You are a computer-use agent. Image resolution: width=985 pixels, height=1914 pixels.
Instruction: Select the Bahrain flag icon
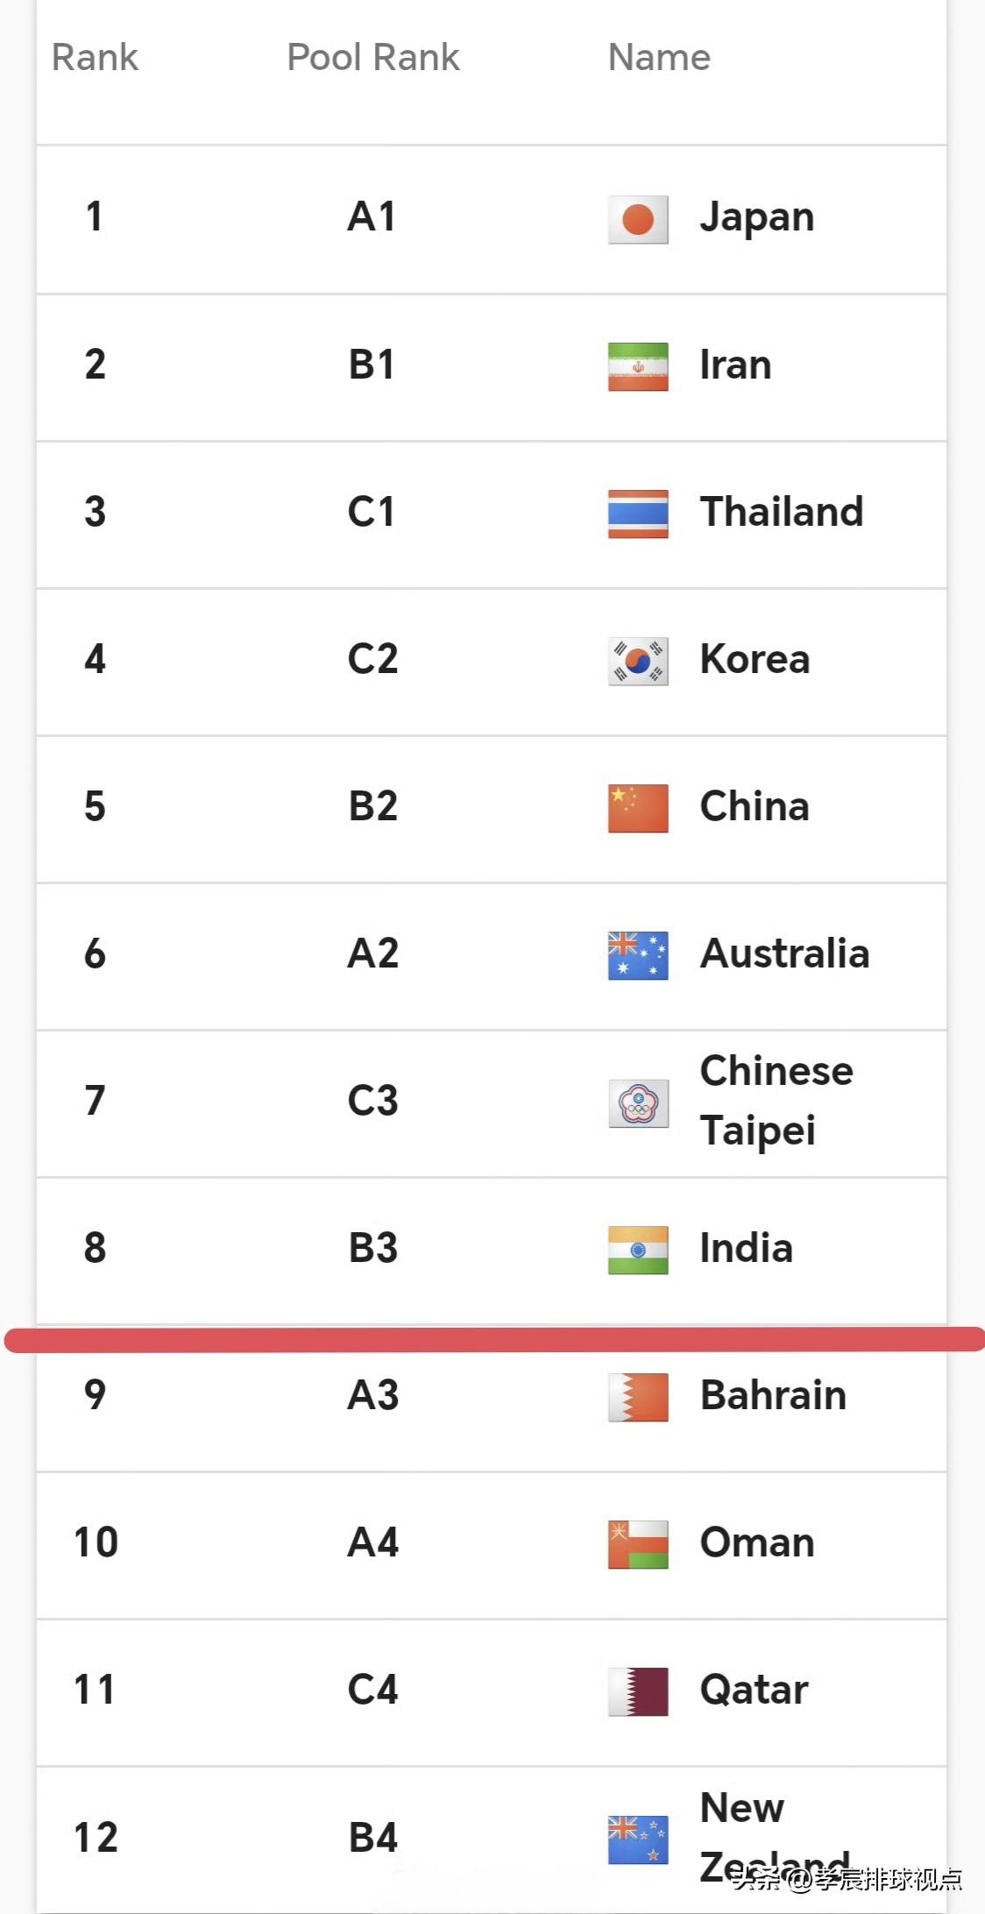638,1397
